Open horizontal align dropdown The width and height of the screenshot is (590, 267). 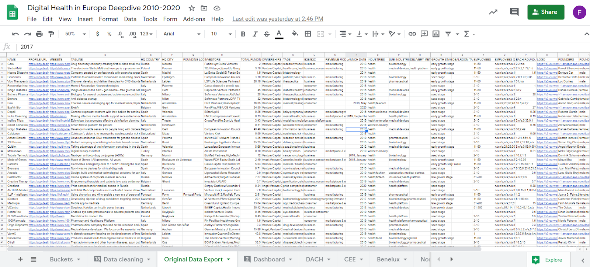(345, 34)
